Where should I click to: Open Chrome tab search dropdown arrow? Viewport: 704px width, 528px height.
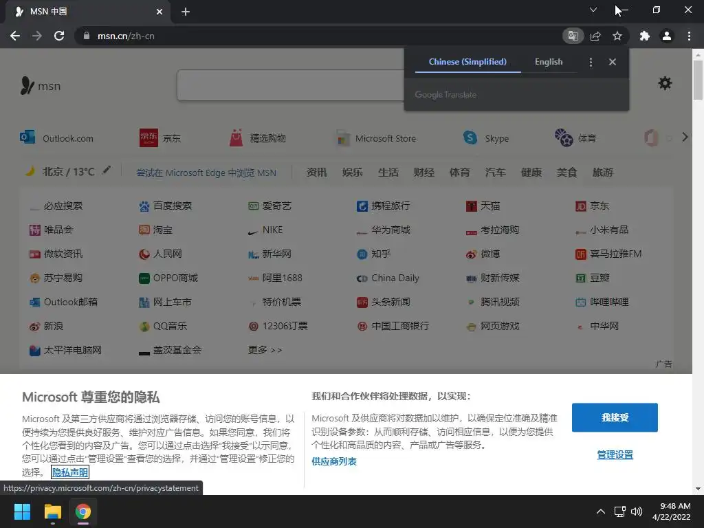593,10
